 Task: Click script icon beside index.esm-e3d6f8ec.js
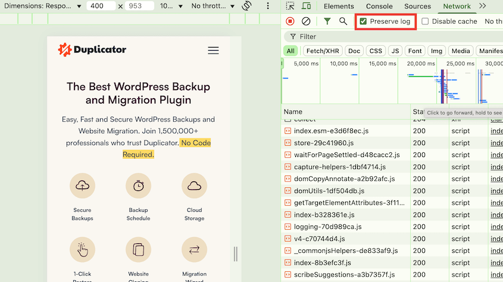pos(288,131)
